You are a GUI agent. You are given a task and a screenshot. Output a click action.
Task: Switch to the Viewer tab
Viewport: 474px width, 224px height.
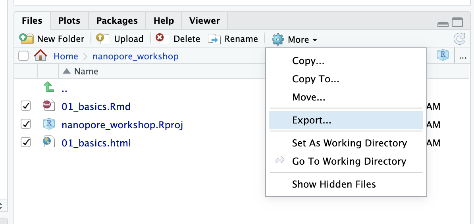coord(204,21)
